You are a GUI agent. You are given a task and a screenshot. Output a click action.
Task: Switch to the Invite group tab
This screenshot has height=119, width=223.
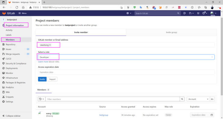click(171, 32)
